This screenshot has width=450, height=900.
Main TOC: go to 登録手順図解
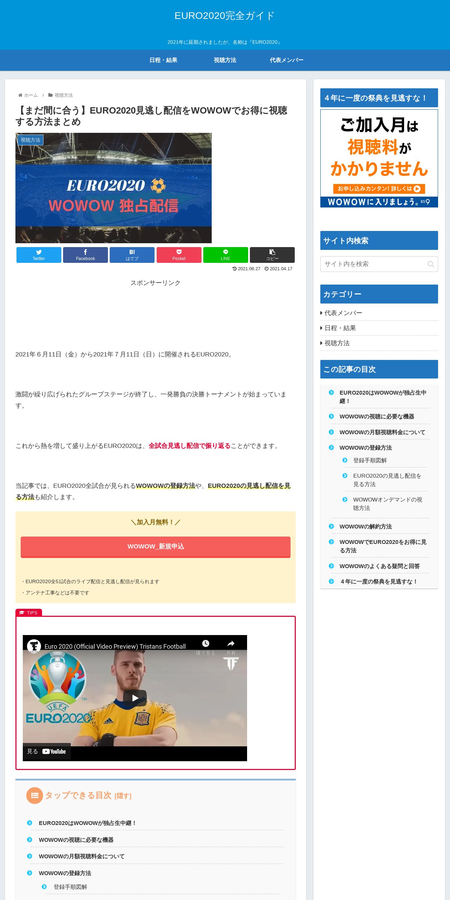(x=70, y=887)
